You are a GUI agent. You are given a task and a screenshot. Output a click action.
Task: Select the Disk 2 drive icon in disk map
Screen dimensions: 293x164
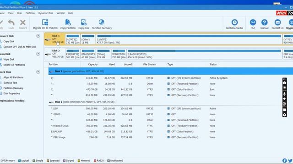pos(48,54)
